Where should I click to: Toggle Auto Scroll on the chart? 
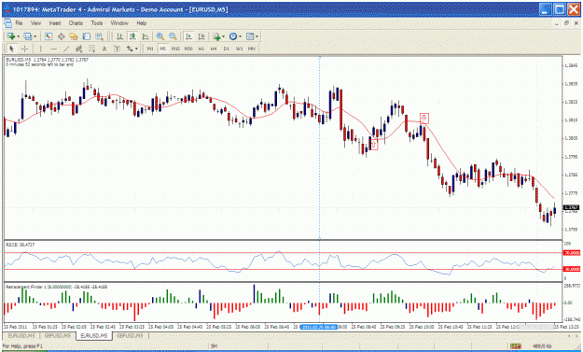(x=188, y=36)
